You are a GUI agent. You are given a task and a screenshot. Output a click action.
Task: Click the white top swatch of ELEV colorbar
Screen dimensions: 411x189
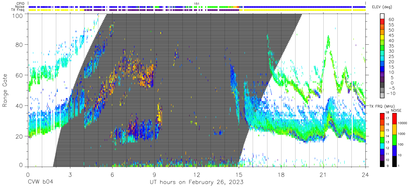[382, 16]
